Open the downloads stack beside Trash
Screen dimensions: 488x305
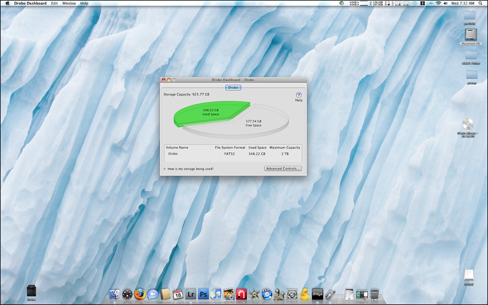(x=362, y=294)
